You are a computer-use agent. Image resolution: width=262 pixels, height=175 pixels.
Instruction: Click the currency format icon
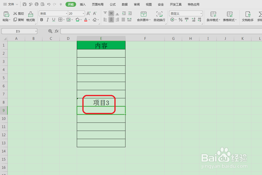172,20
